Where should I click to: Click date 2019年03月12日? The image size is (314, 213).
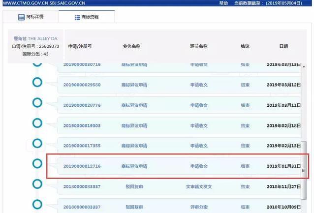(x=283, y=85)
